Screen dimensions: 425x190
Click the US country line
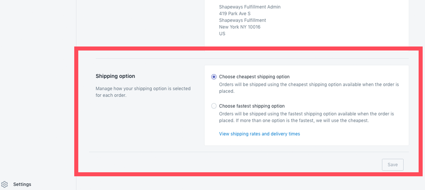pos(222,33)
